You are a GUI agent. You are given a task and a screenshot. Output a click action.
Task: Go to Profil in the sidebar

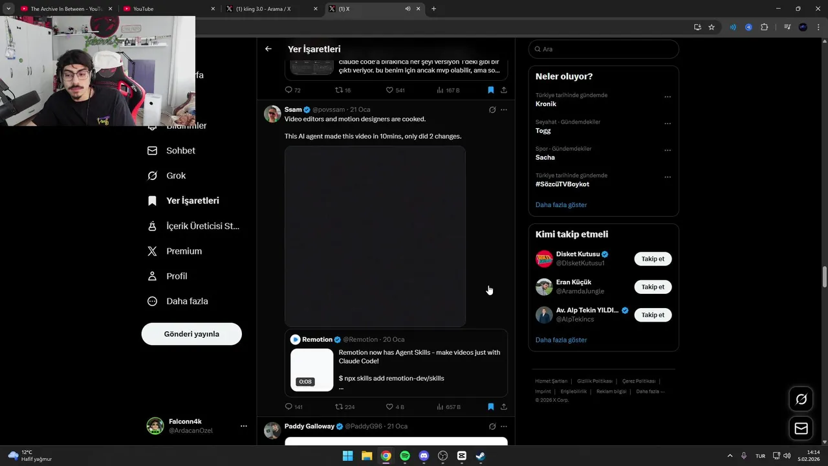tap(167, 276)
